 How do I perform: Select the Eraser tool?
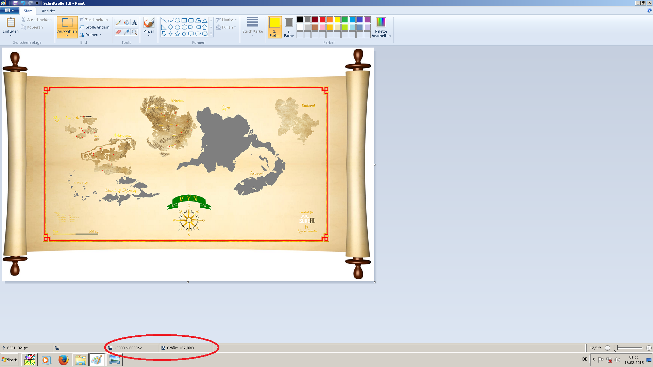[118, 32]
